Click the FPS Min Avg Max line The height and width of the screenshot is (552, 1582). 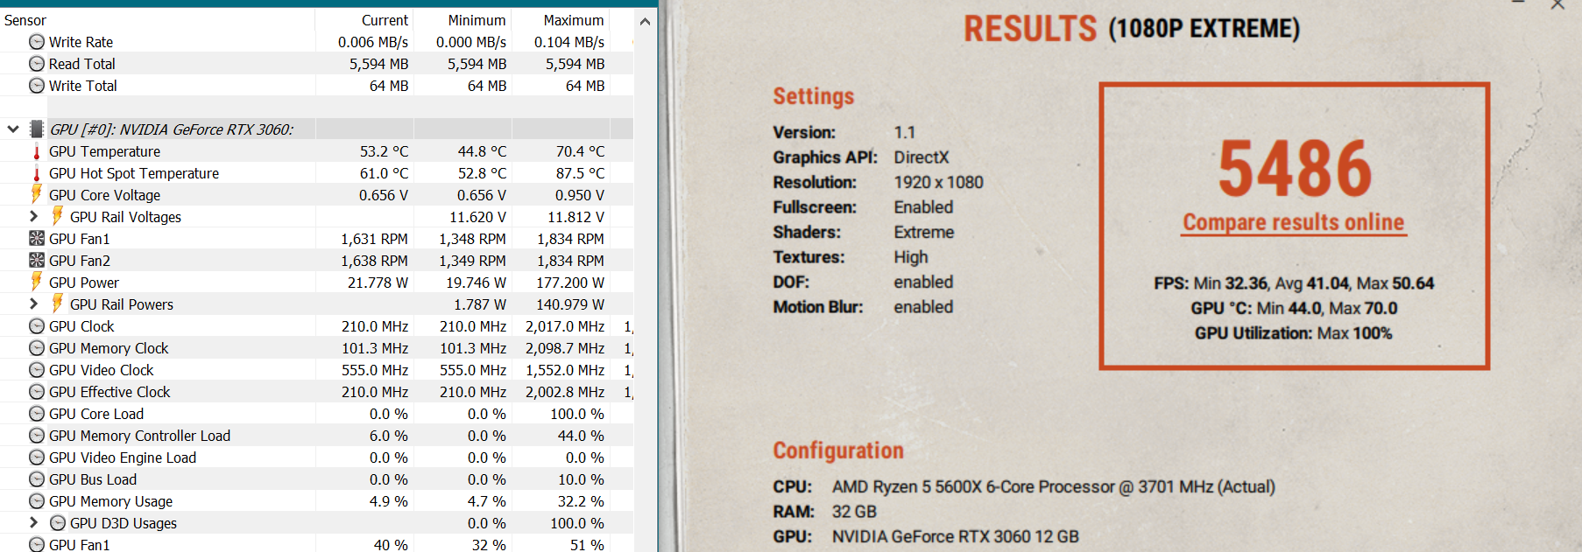(1294, 283)
